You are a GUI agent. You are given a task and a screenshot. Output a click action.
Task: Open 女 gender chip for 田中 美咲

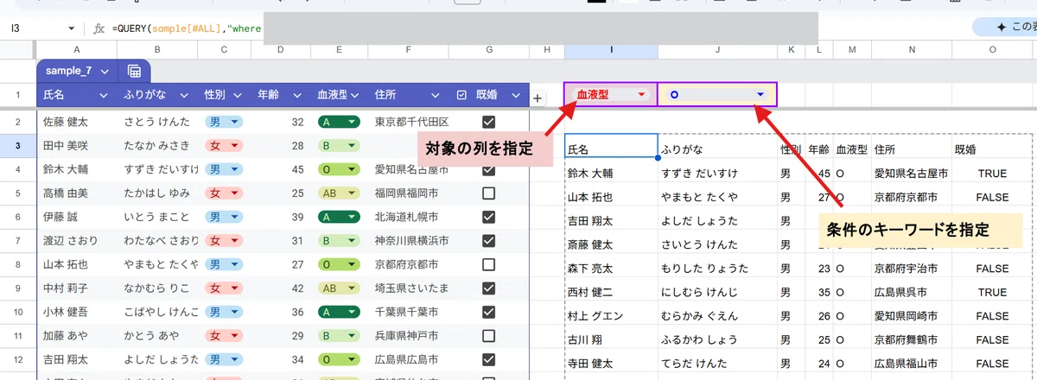[224, 146]
